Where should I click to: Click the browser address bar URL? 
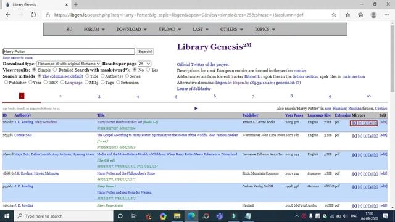[x=178, y=15]
